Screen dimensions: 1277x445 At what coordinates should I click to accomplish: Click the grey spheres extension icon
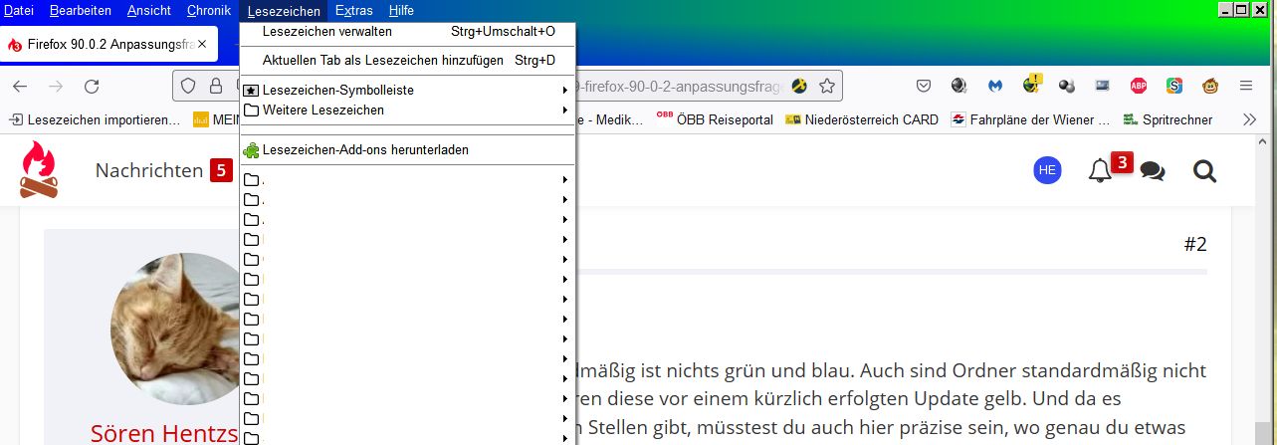1067,86
